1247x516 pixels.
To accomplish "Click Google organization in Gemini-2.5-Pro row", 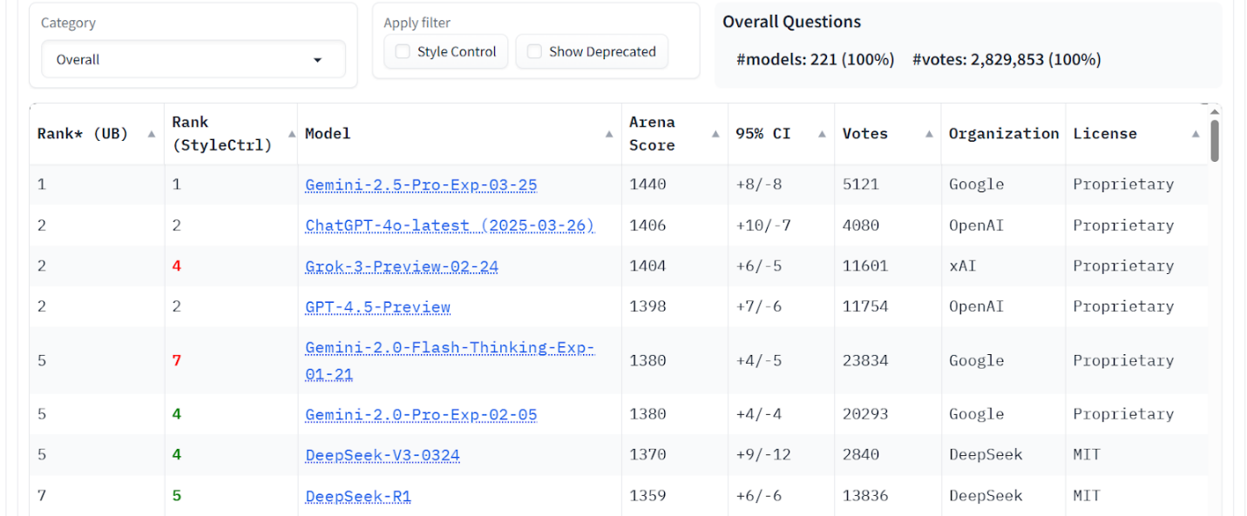I will click(x=977, y=184).
